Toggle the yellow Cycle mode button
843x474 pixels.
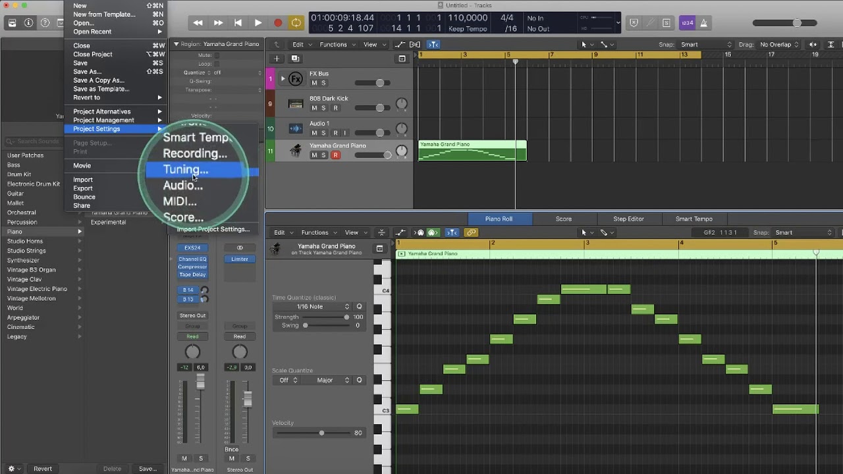coord(296,22)
